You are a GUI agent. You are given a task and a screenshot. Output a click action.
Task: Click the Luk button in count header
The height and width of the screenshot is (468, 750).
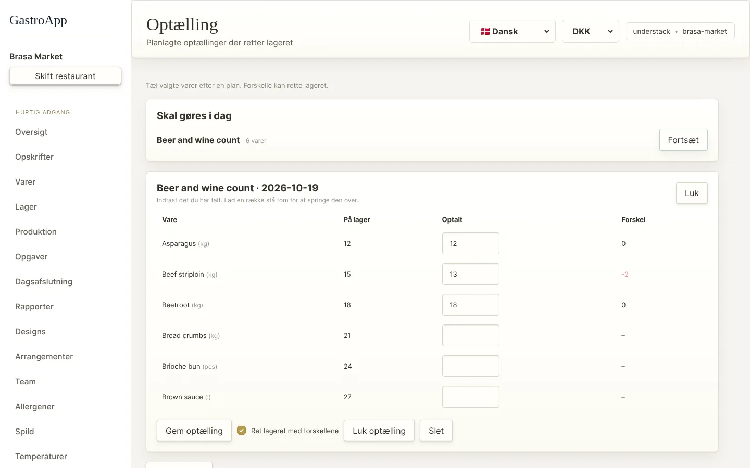(692, 193)
